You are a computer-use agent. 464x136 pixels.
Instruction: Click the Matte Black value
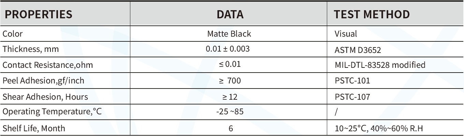pyautogui.click(x=229, y=34)
